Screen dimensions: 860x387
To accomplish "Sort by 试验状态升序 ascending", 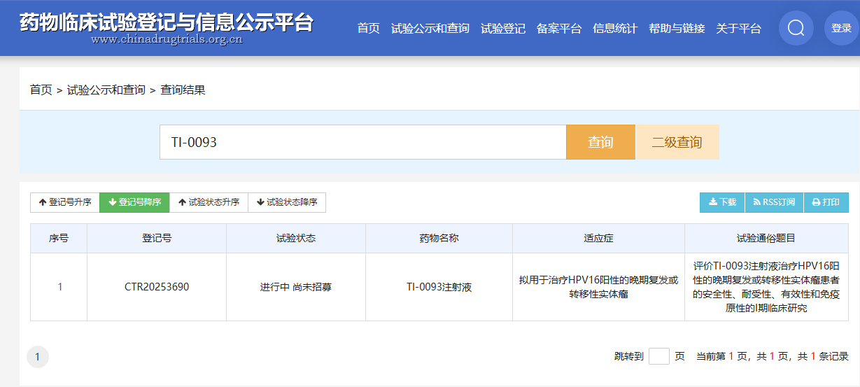I will pyautogui.click(x=209, y=202).
